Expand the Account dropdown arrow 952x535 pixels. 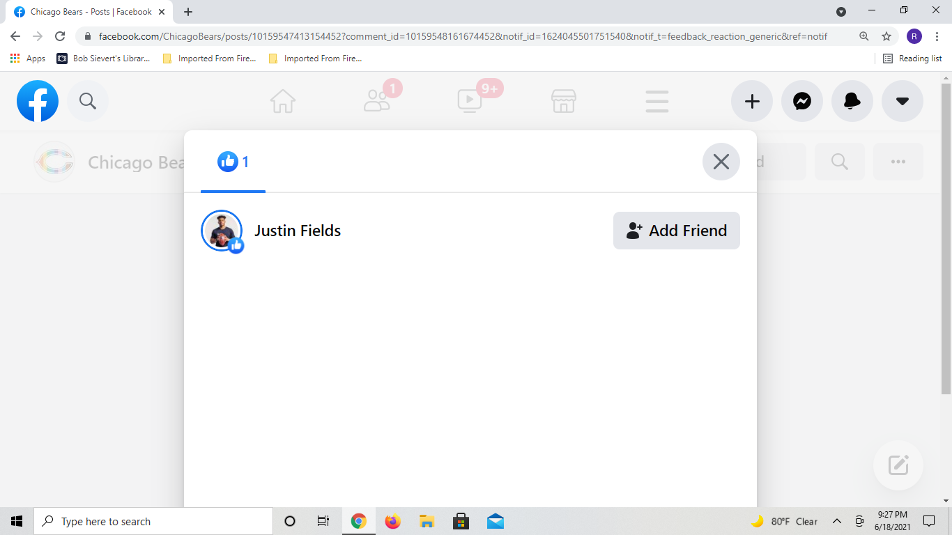pos(903,101)
